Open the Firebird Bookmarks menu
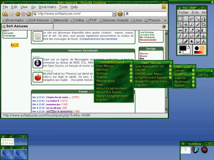 pyautogui.click(x=47, y=7)
